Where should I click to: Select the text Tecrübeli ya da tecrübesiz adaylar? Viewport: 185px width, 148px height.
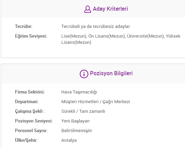tap(96, 27)
